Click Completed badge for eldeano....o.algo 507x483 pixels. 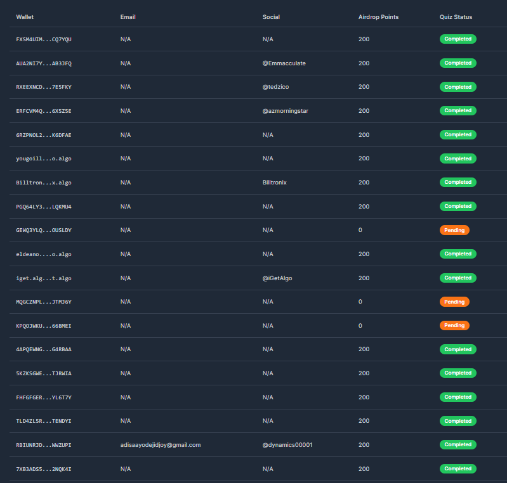coord(458,254)
